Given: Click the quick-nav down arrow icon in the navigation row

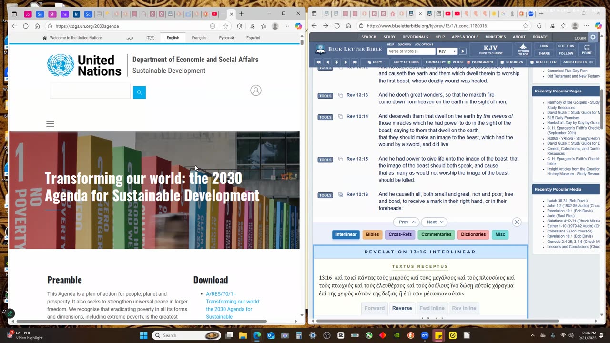Looking at the screenshot, I should pos(336,62).
